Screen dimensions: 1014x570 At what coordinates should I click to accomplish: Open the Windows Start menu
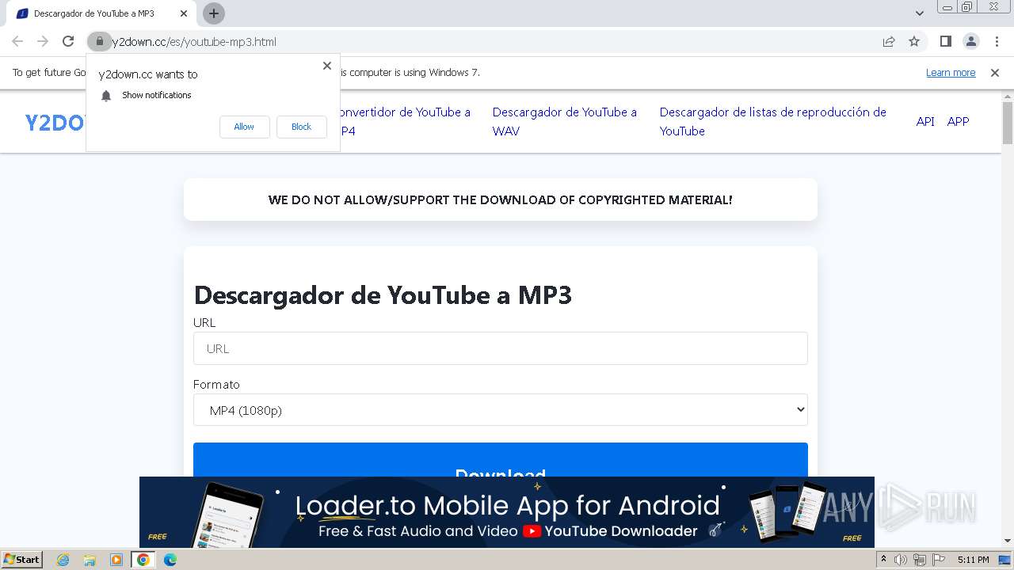tap(21, 559)
